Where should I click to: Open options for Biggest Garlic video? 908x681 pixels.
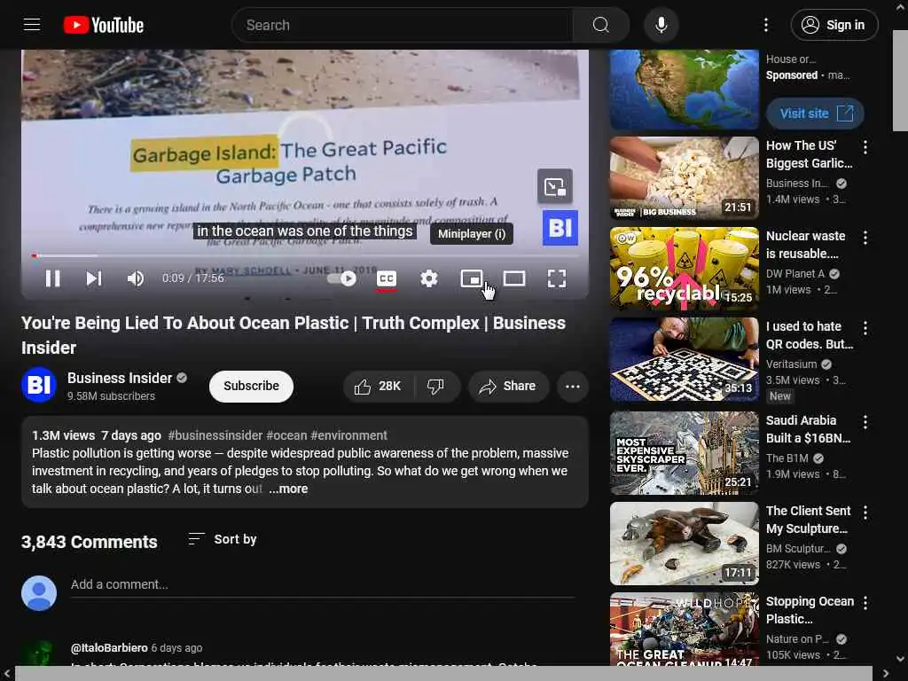click(x=865, y=147)
